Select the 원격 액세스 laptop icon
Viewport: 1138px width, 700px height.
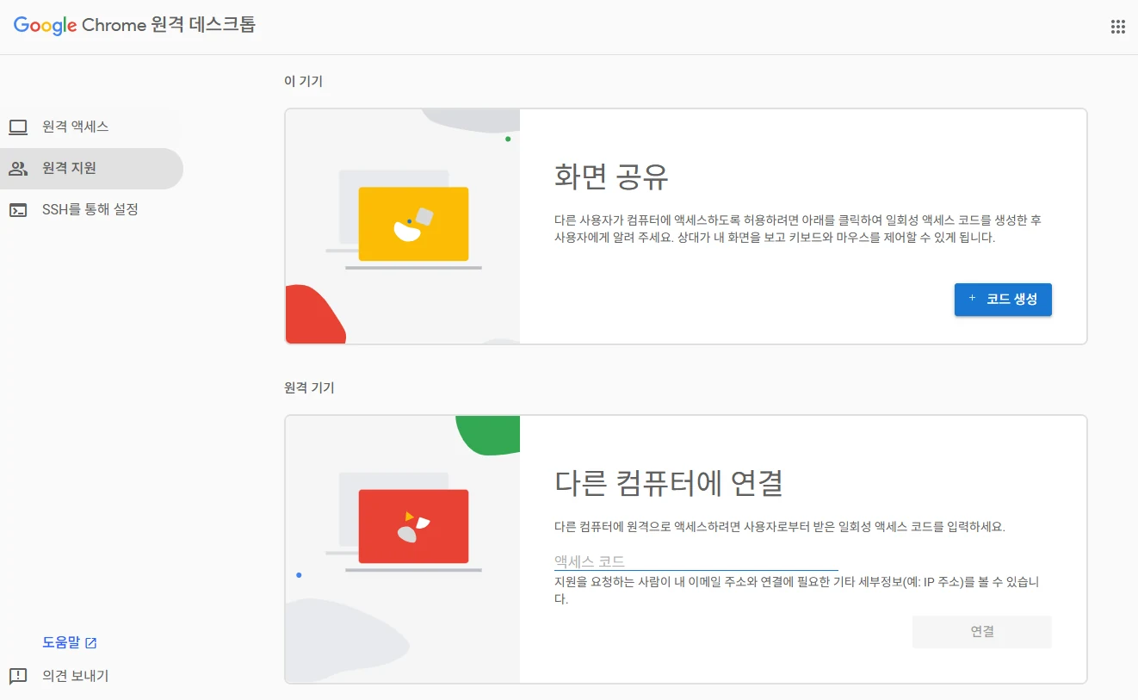click(x=18, y=127)
